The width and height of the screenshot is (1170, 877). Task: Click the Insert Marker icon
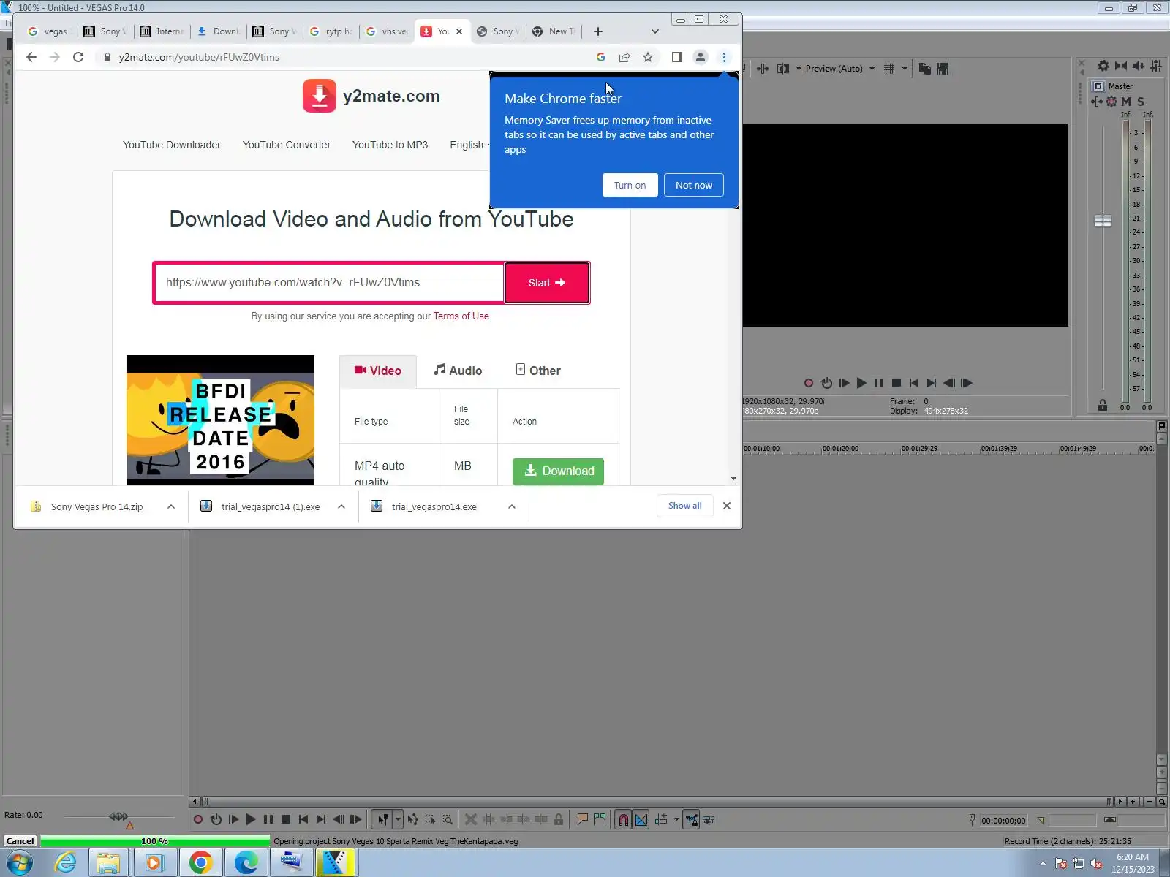[x=582, y=820]
